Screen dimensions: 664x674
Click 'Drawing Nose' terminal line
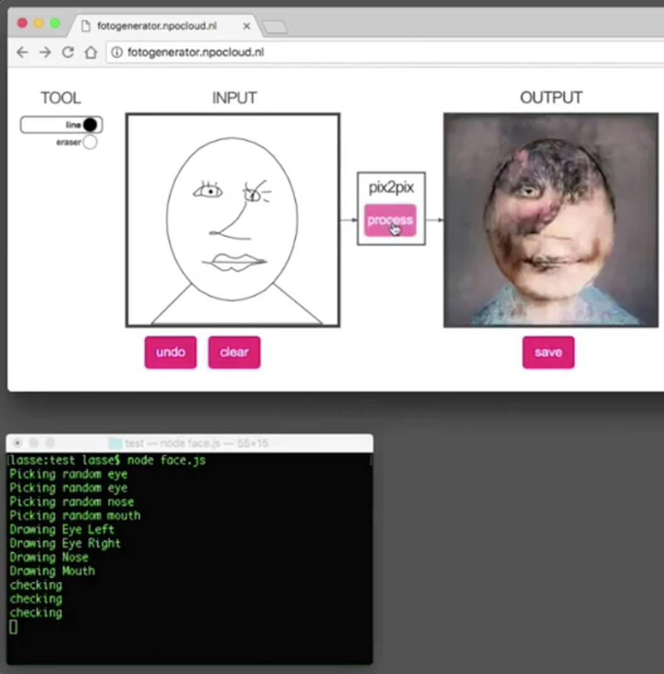coord(49,557)
